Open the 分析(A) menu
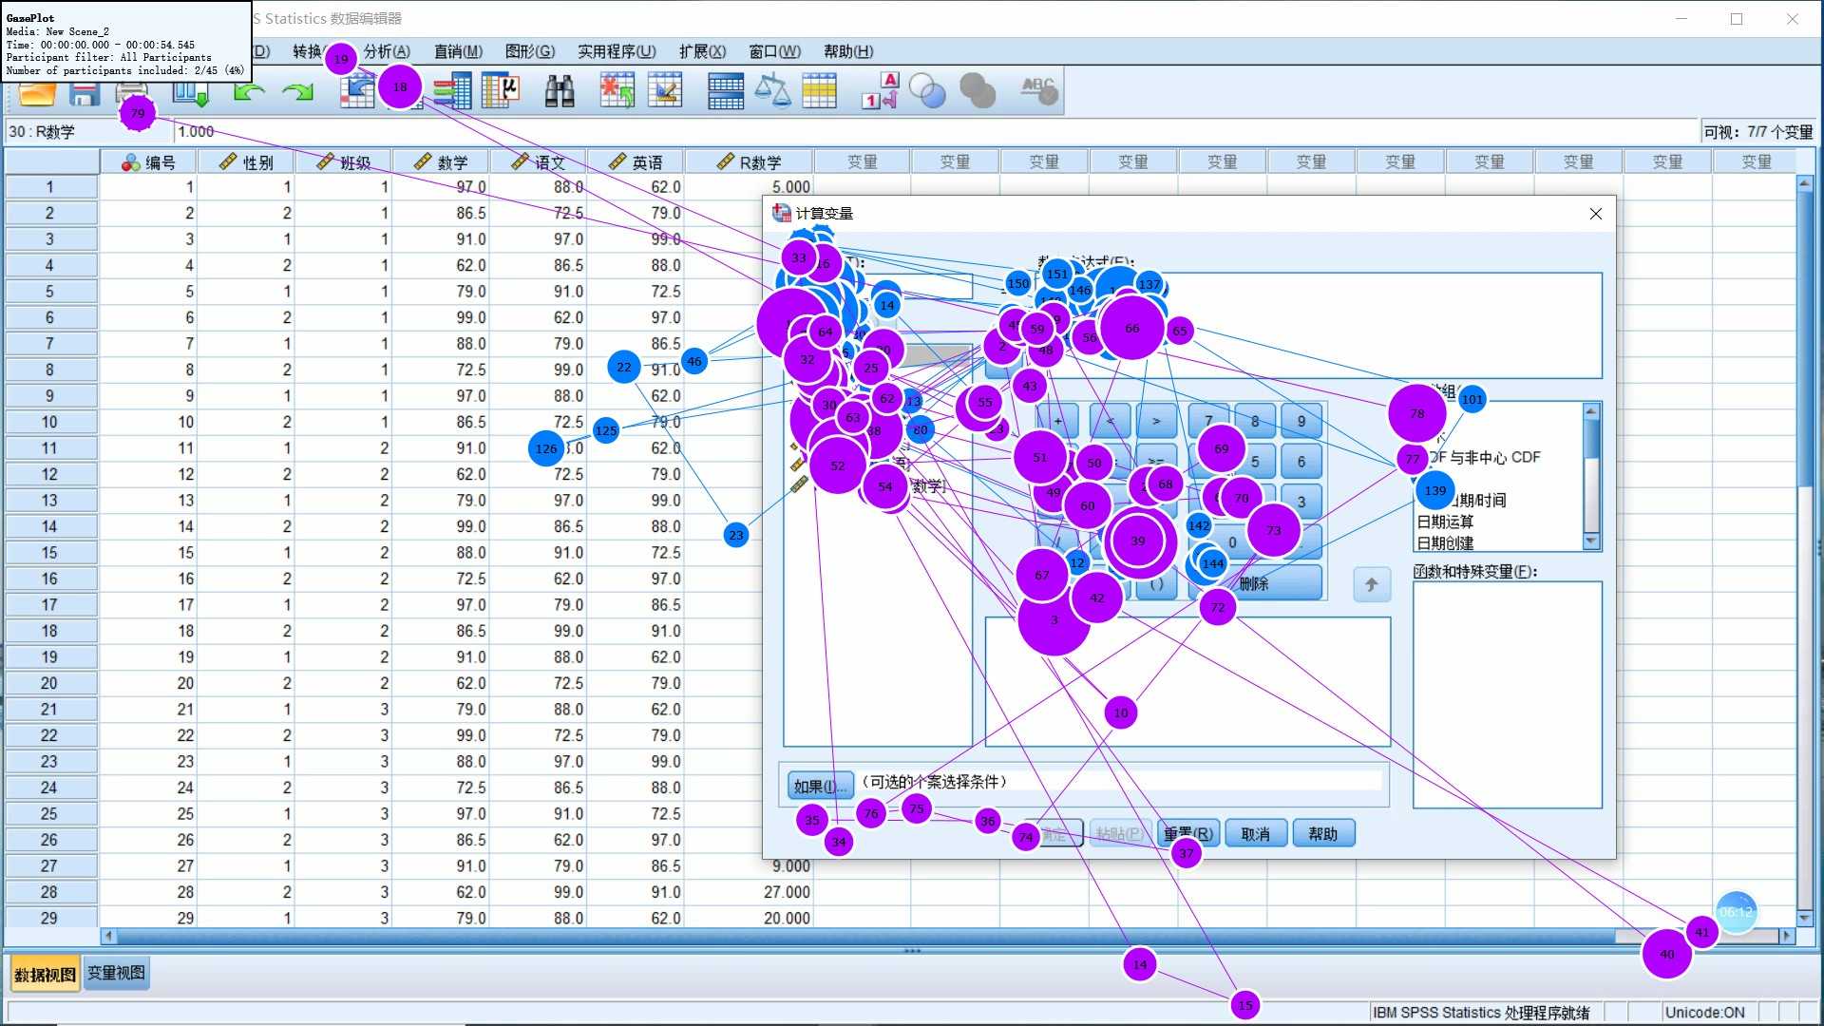1824x1026 pixels. point(387,51)
